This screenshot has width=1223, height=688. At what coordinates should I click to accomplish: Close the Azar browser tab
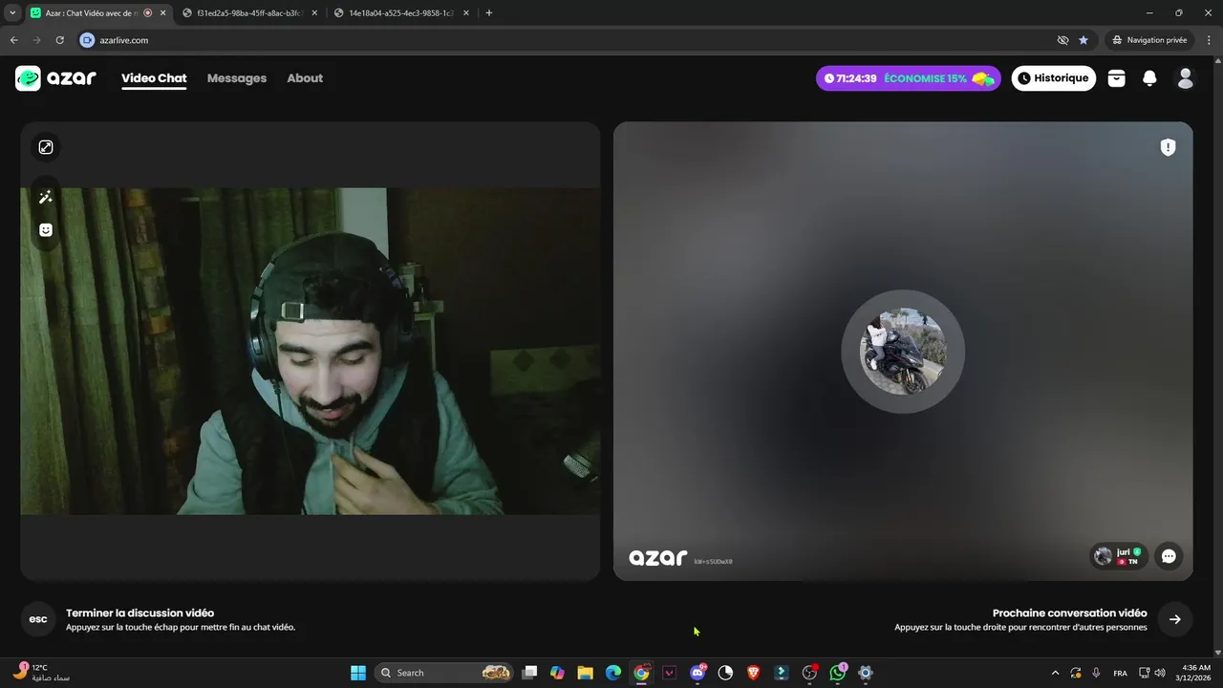pyautogui.click(x=161, y=13)
